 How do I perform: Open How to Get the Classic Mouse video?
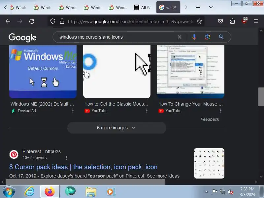pos(116,104)
